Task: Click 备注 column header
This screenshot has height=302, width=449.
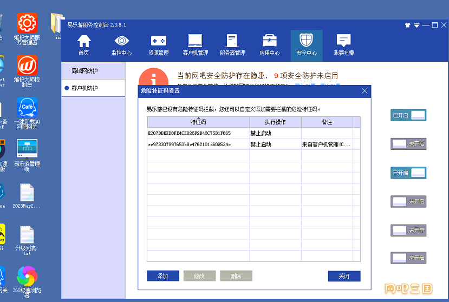Action: 327,122
